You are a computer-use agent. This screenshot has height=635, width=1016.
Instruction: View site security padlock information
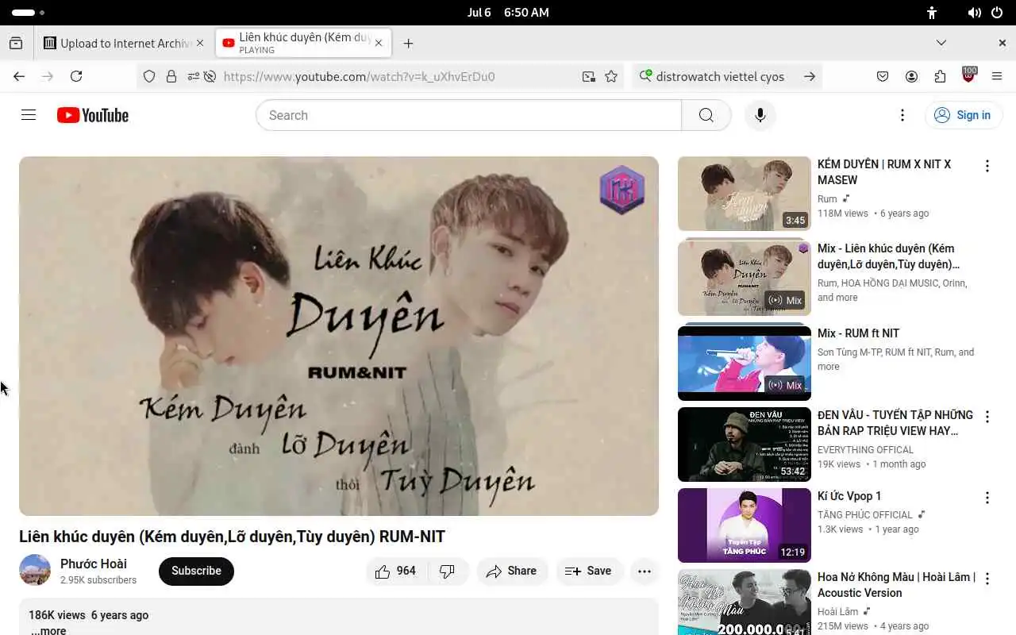tap(171, 76)
